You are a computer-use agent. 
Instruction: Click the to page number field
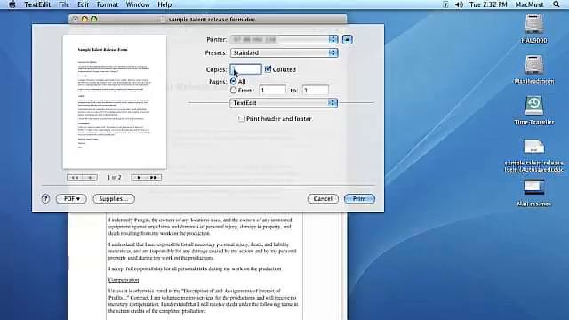[315, 90]
